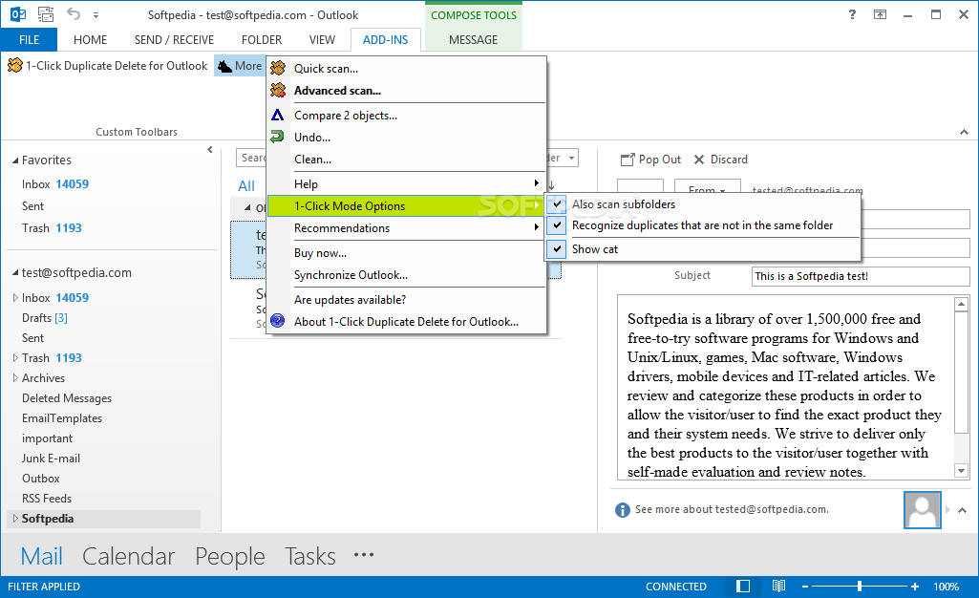Switch to the MESSAGE compose tab
This screenshot has height=598, width=979.
(x=474, y=39)
